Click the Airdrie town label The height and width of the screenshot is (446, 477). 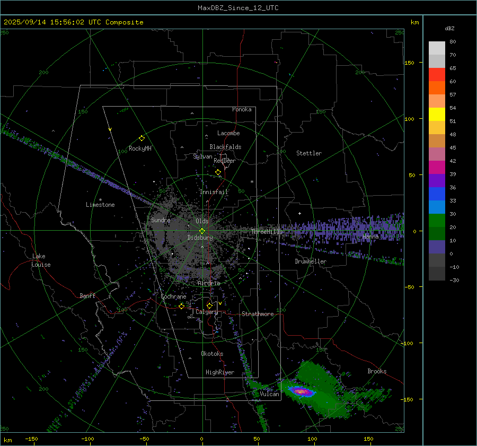click(x=209, y=283)
